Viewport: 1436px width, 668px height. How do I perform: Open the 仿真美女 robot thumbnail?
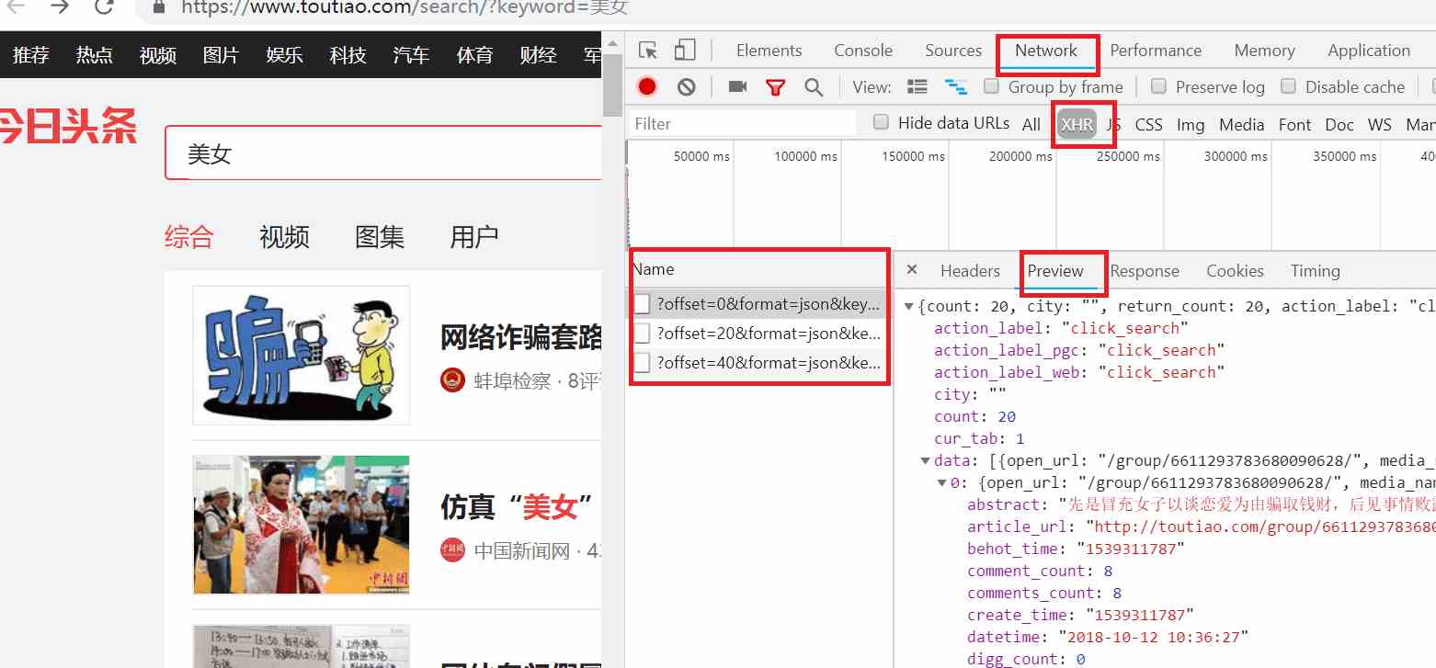pos(302,525)
